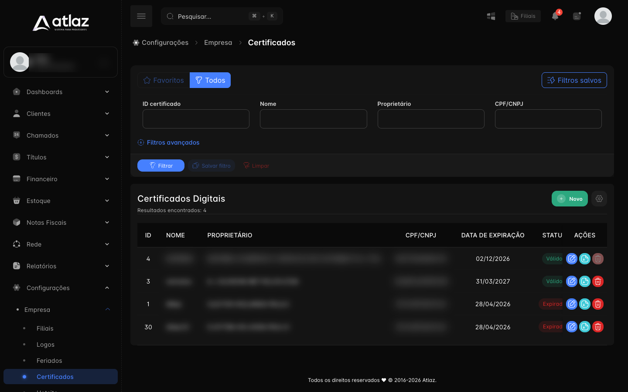Expand the Relatórios menu
This screenshot has height=392, width=628.
(61, 266)
